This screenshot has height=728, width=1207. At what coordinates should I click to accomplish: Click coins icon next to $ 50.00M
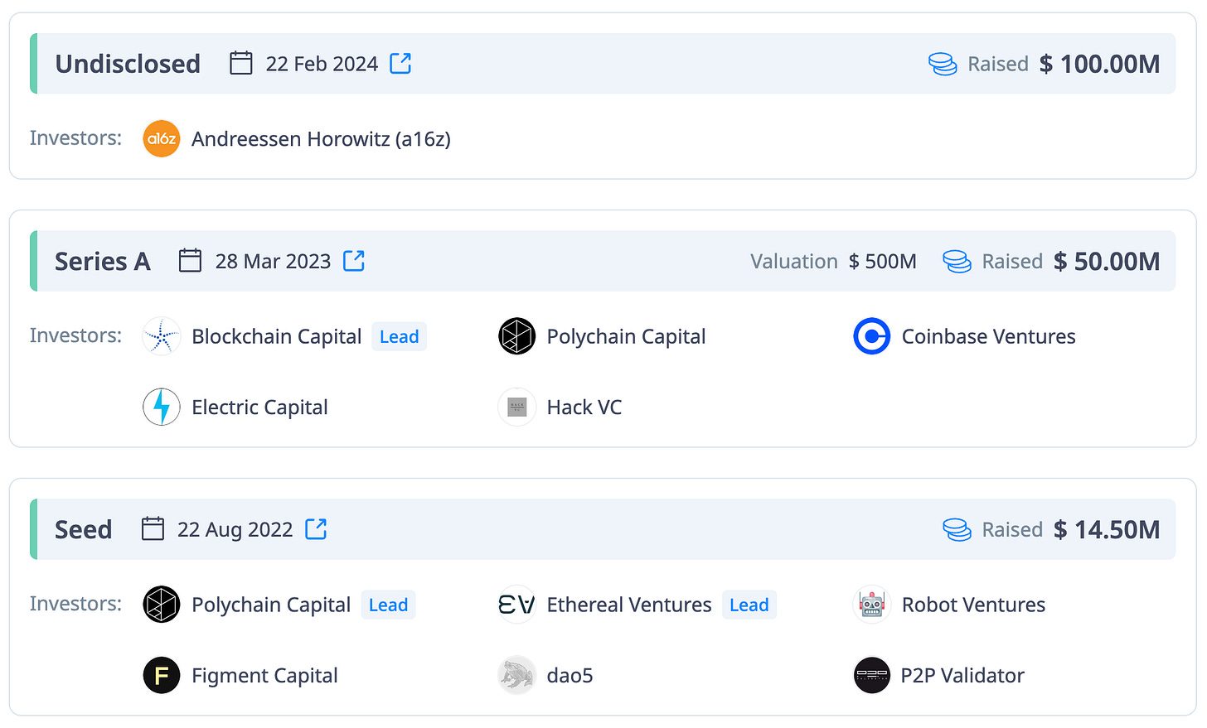tap(957, 261)
